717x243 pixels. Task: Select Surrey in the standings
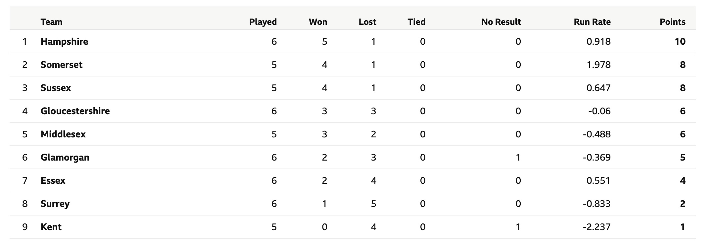coord(55,204)
